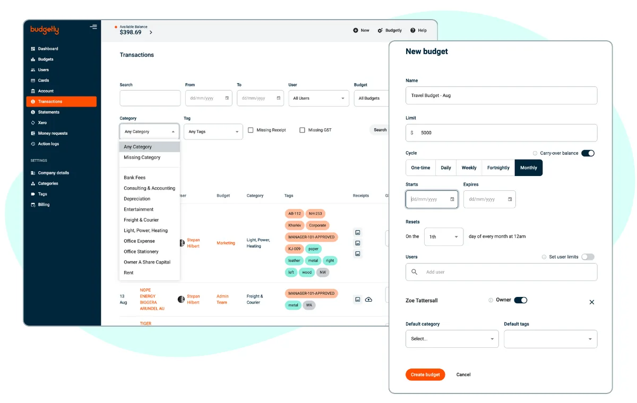637x403 pixels.
Task: Remove Zoe Tattersall with the X icon
Action: pos(592,302)
